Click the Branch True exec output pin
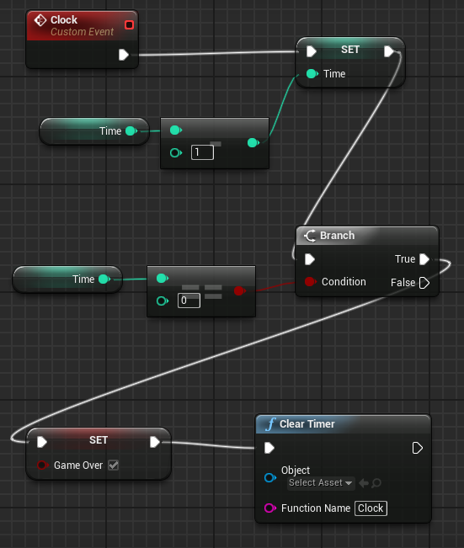 tap(424, 259)
